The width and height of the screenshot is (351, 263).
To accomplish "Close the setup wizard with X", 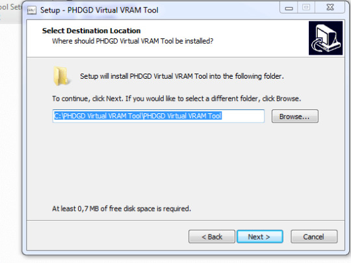I will pyautogui.click(x=330, y=8).
